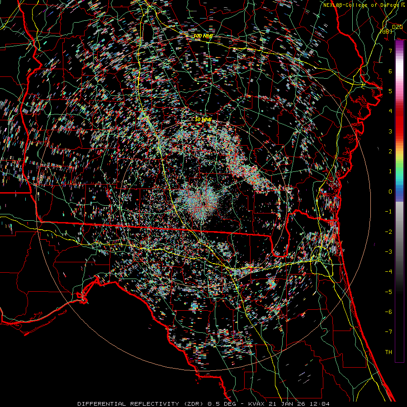The height and width of the screenshot is (407, 407).
Task: Click the legend tick label 4
Action: point(390,111)
